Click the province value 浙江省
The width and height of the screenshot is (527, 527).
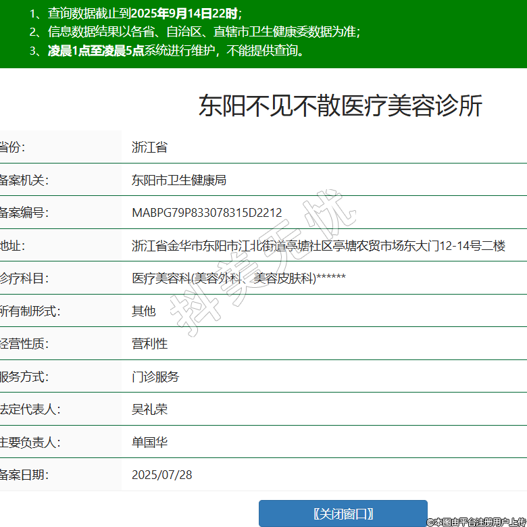(x=149, y=147)
